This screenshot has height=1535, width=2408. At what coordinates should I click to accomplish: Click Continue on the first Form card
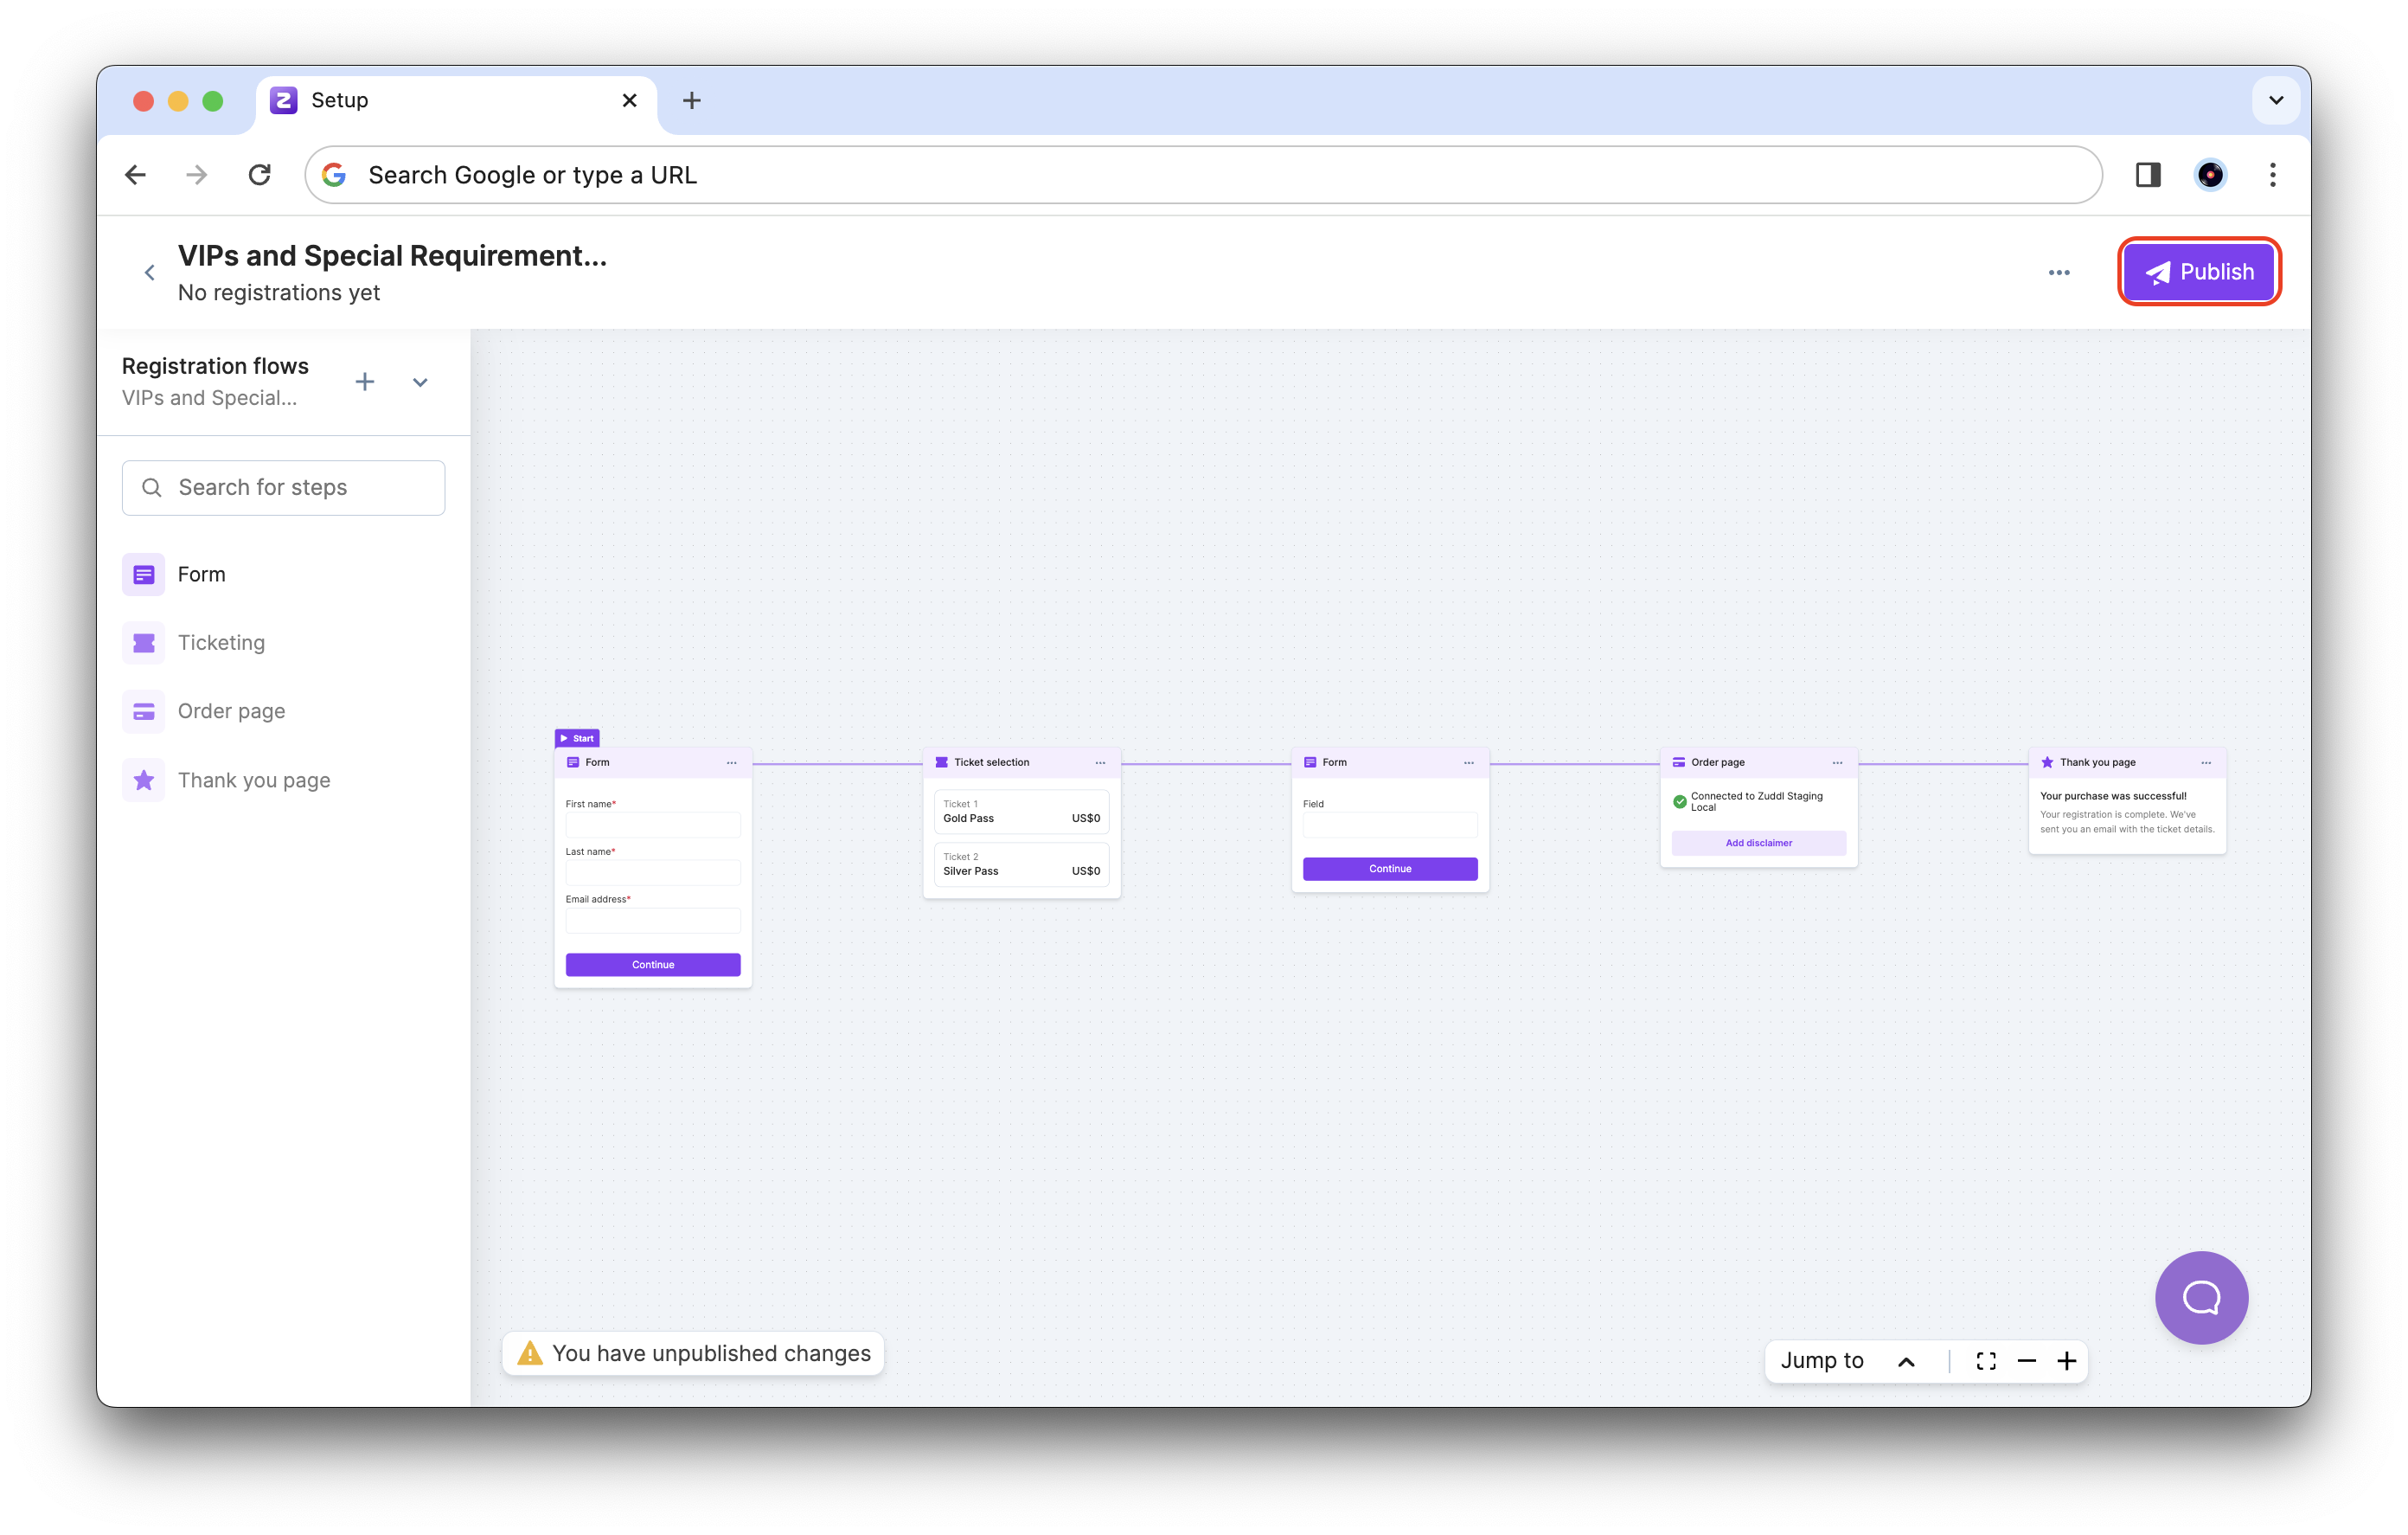(652, 964)
